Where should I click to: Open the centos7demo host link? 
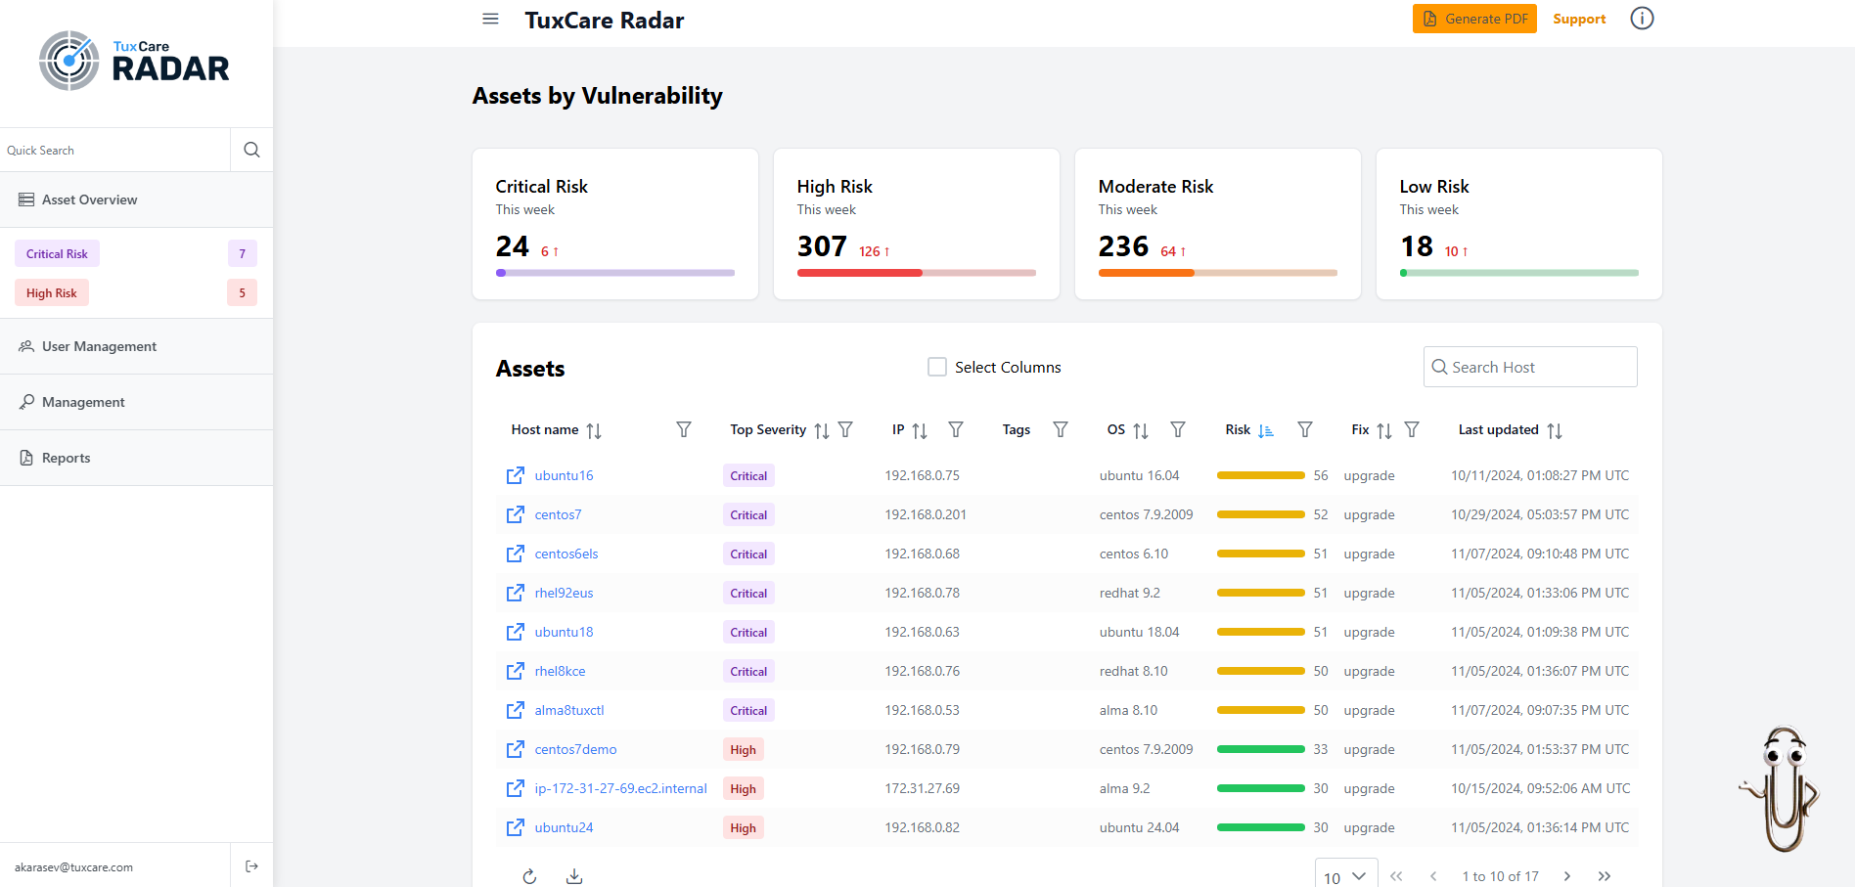pos(575,749)
